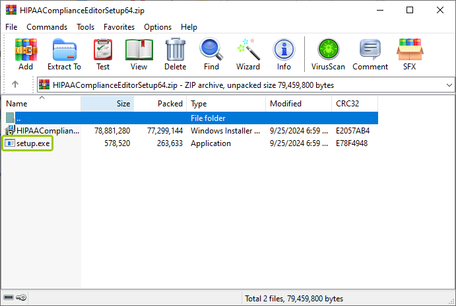Click the size value 578,520
456x306 pixels.
[x=117, y=143]
